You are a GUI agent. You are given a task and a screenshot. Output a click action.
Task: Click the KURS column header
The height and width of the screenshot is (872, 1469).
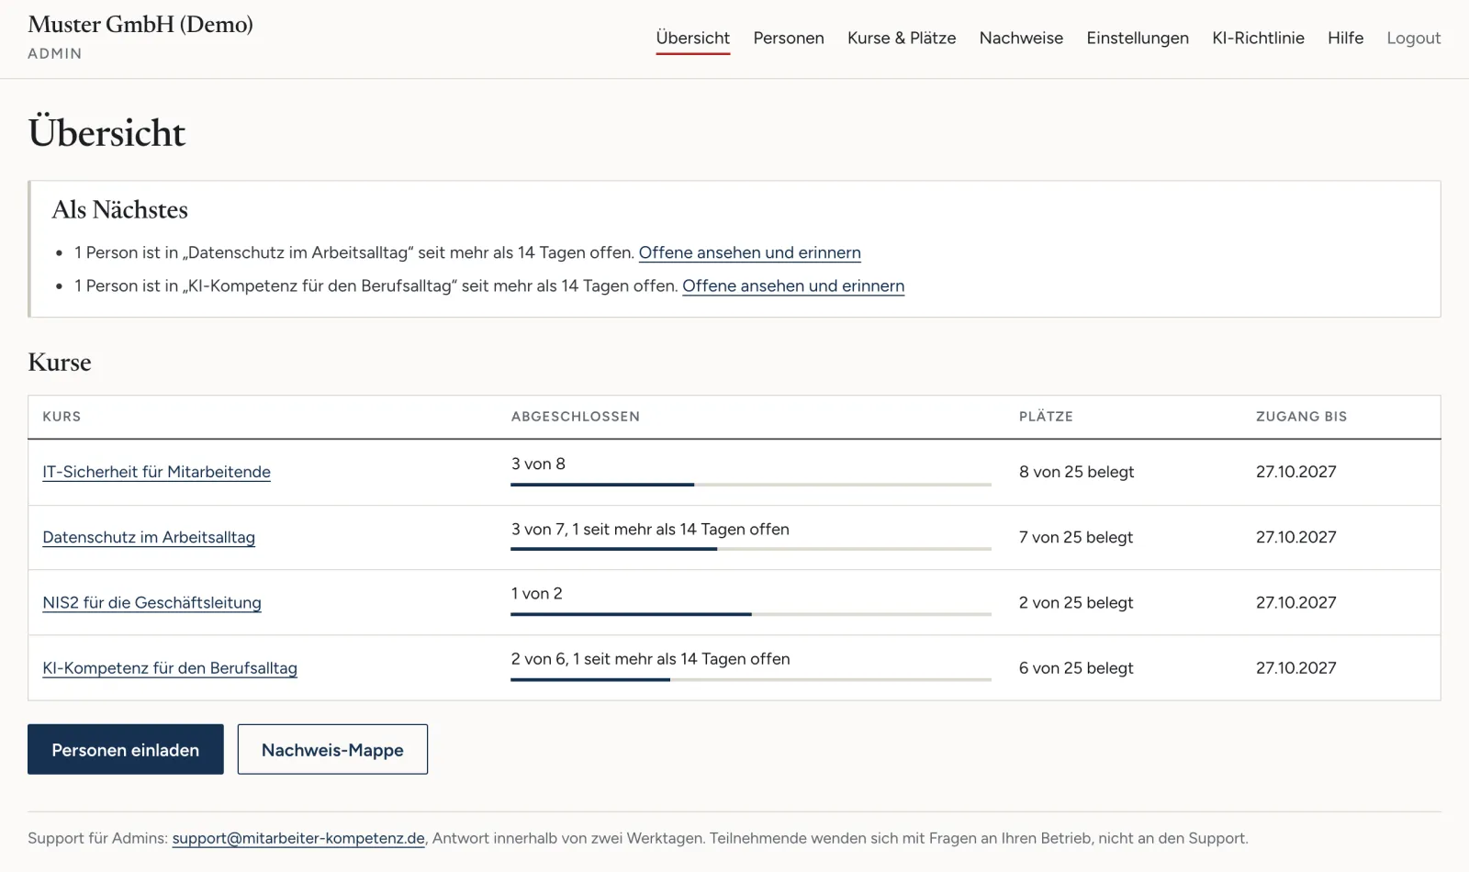point(62,417)
